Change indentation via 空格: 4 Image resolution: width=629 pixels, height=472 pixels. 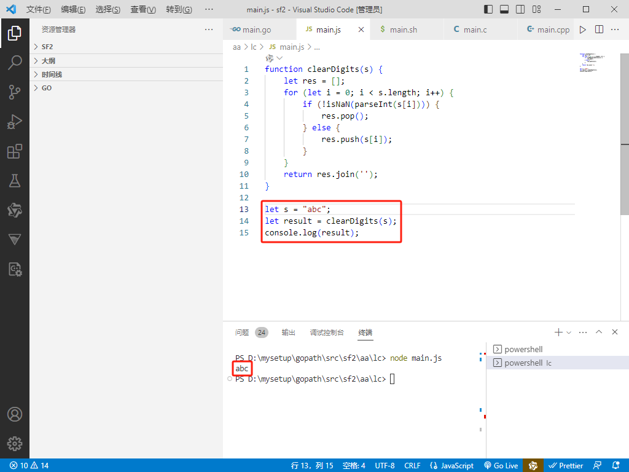click(x=354, y=466)
